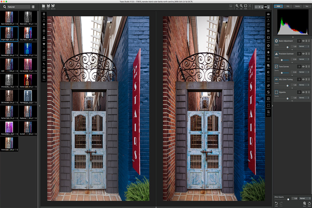Open the Tone Curves layer menu icon
Screen dimensions: 312x208
306,66
